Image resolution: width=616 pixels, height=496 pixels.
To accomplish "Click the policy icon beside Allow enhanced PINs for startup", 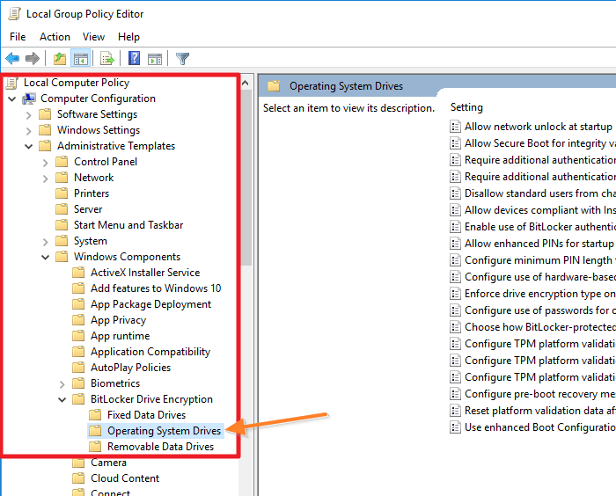I will (x=455, y=244).
